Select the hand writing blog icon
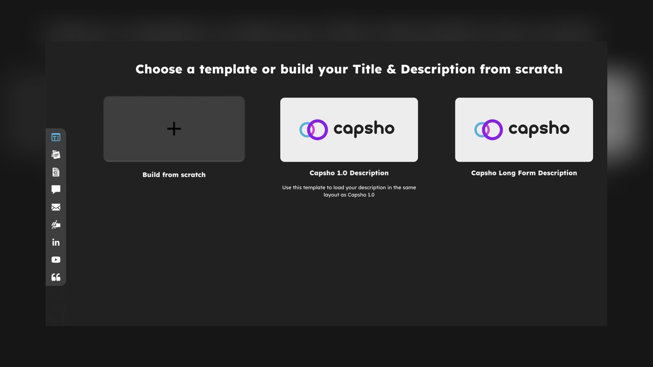The height and width of the screenshot is (367, 653). click(x=56, y=225)
